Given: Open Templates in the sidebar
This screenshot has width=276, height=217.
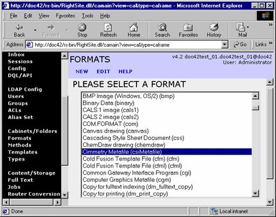Looking at the screenshot, I should [x=23, y=152].
